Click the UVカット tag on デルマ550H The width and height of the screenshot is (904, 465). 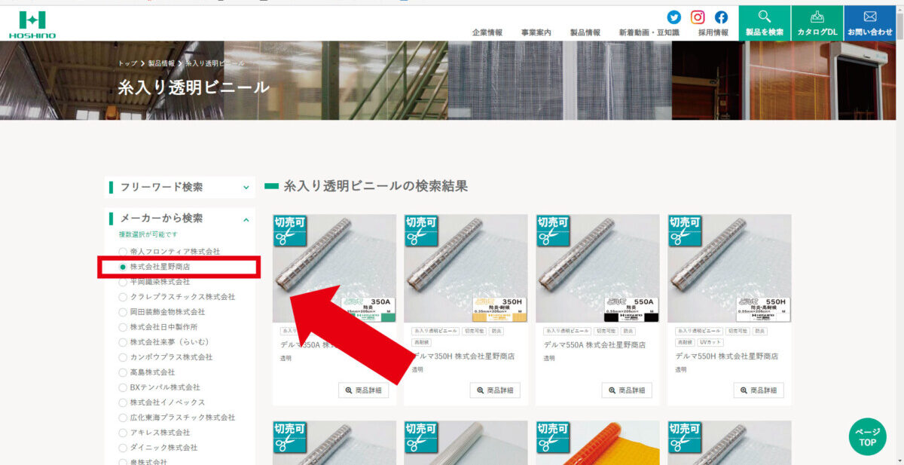point(710,342)
